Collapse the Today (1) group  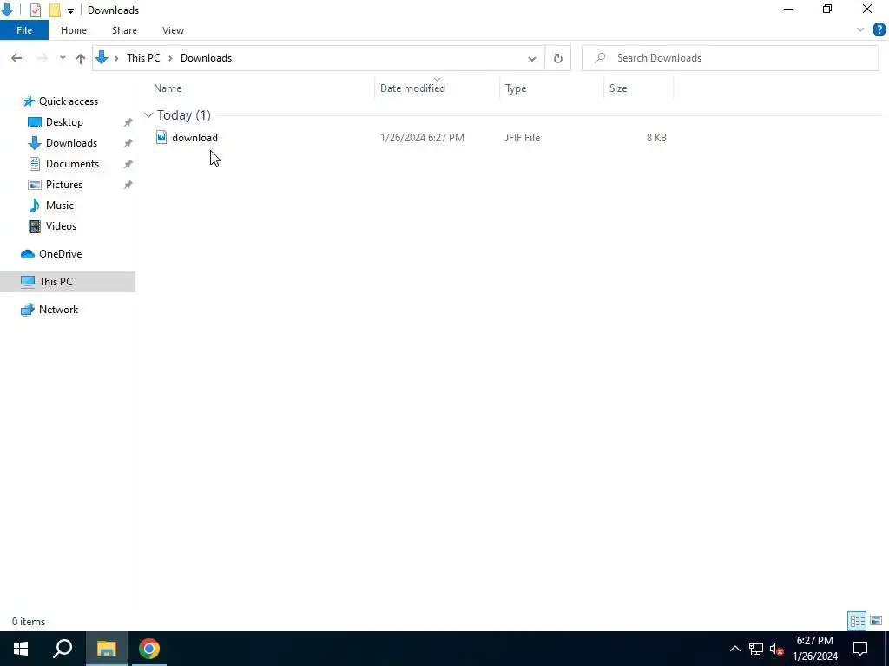(x=148, y=115)
